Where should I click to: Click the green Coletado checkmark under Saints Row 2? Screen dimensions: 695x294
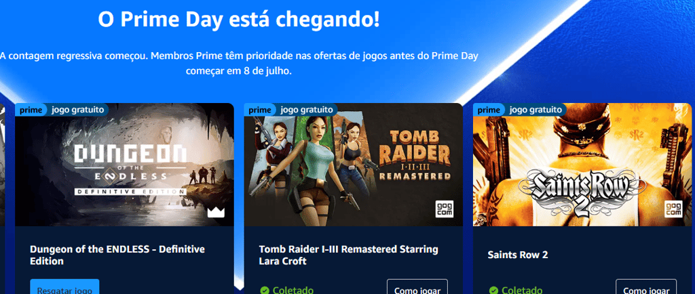tap(493, 291)
